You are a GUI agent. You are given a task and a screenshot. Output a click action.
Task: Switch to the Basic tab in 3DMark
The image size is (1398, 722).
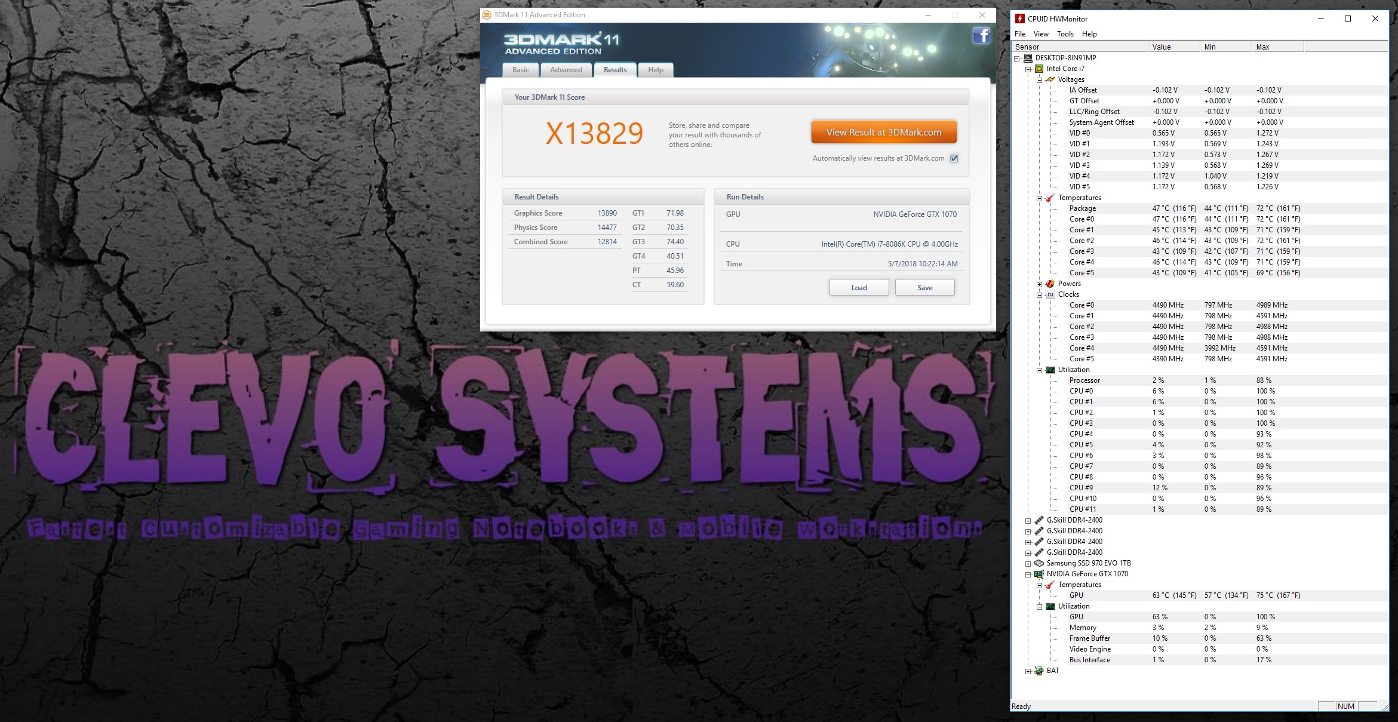520,70
